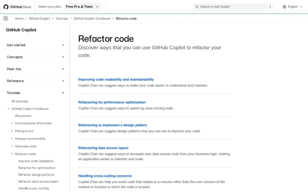308x192 pixels.
Task: Open Tutorials breadcrumb link
Action: click(62, 18)
